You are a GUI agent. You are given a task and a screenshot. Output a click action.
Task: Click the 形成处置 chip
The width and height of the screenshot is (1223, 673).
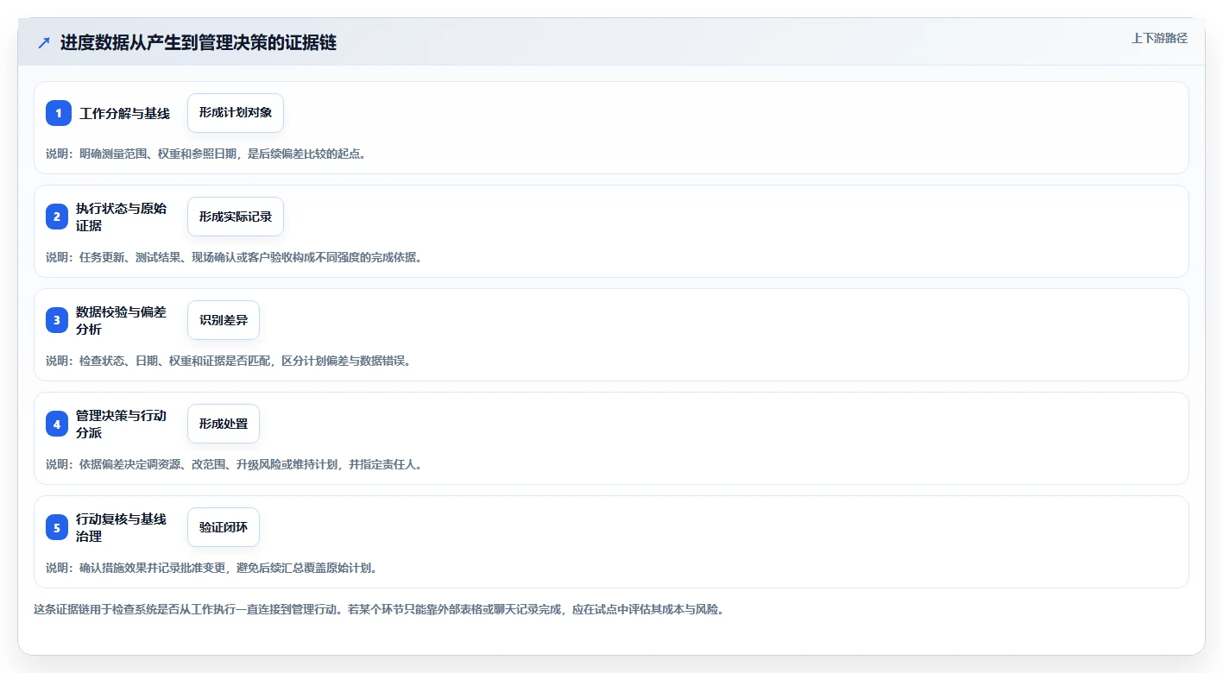[224, 424]
